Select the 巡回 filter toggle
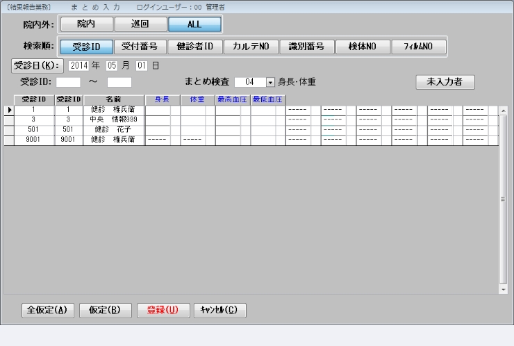Image resolution: width=514 pixels, height=346 pixels. click(140, 25)
